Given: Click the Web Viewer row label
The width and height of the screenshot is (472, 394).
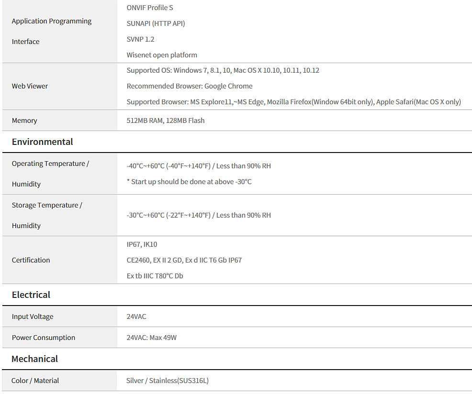Looking at the screenshot, I should [30, 86].
